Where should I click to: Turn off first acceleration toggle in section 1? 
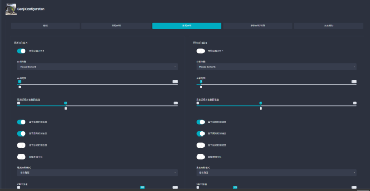pos(22,122)
